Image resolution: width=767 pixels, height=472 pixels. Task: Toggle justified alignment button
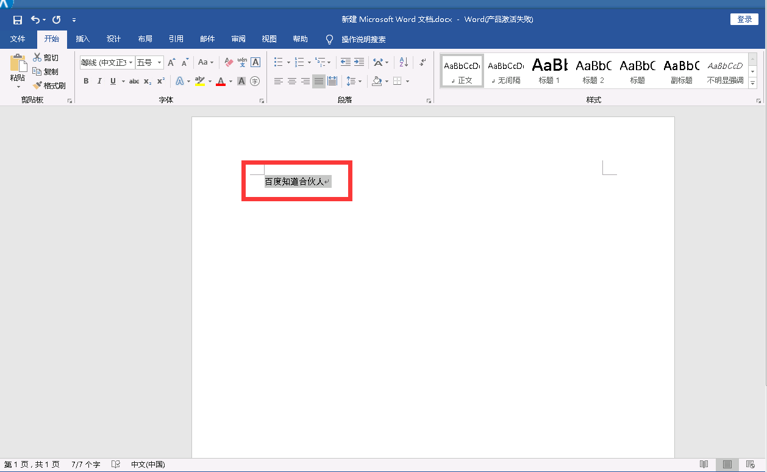tap(319, 81)
